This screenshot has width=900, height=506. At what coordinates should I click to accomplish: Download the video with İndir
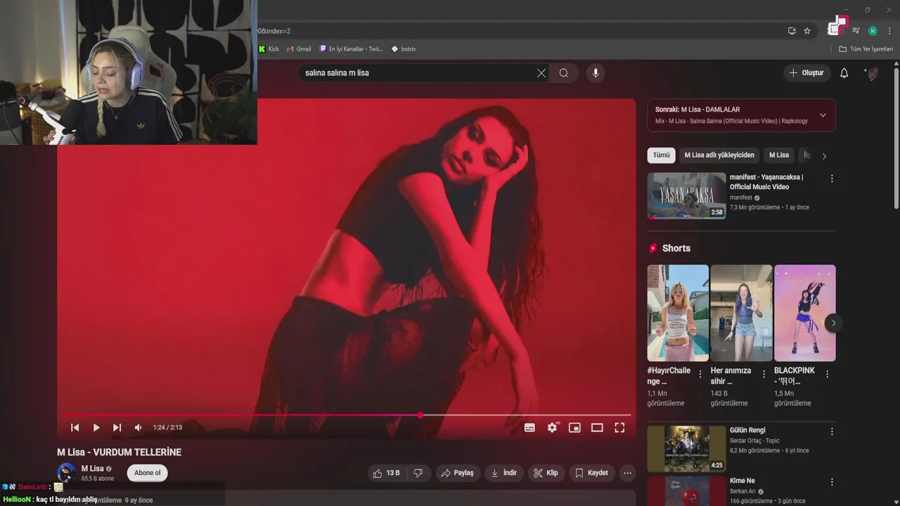(503, 473)
